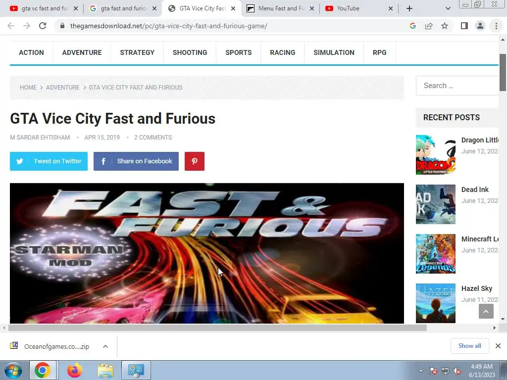Launch Firefox from taskbar
The height and width of the screenshot is (380, 507).
pyautogui.click(x=74, y=370)
